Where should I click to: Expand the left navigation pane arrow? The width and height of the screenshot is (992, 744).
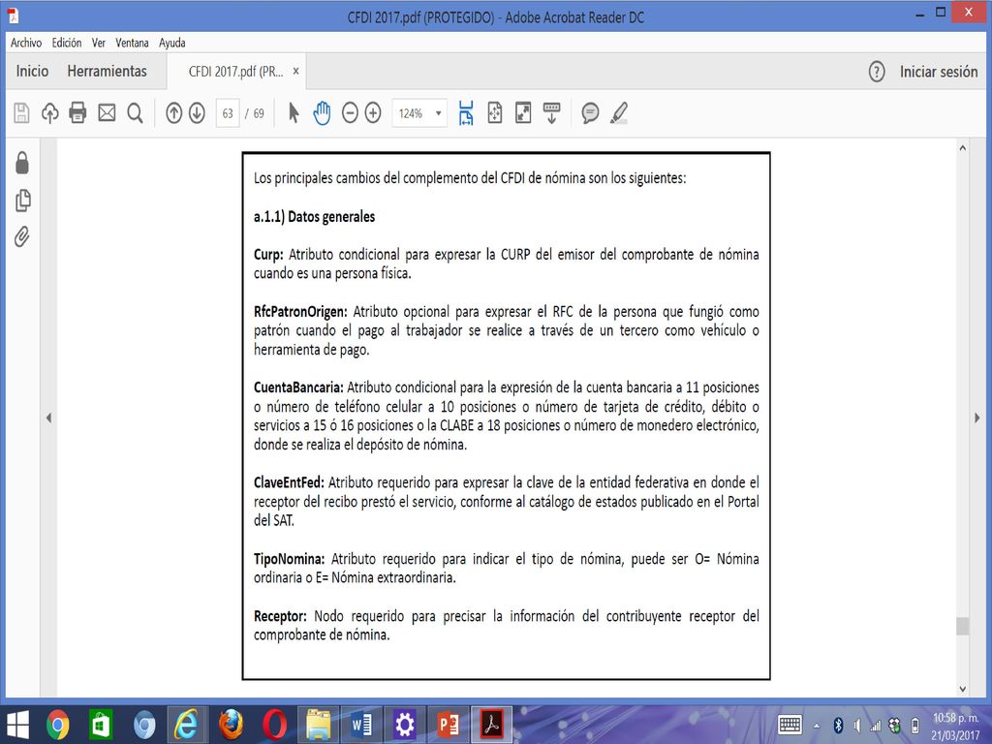[48, 418]
